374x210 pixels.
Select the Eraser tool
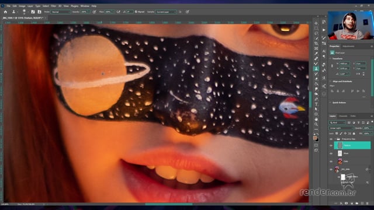[316, 79]
